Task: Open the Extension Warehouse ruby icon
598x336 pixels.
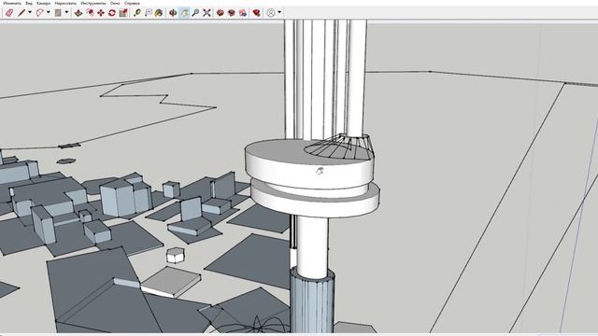Action: point(257,13)
